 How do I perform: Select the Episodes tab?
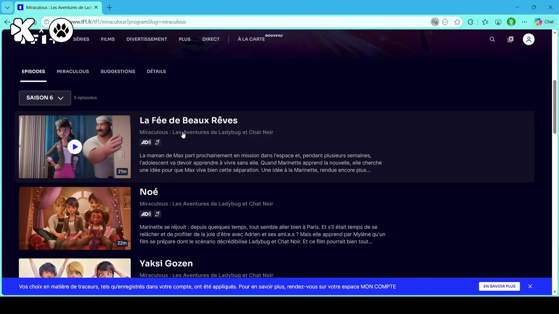33,72
